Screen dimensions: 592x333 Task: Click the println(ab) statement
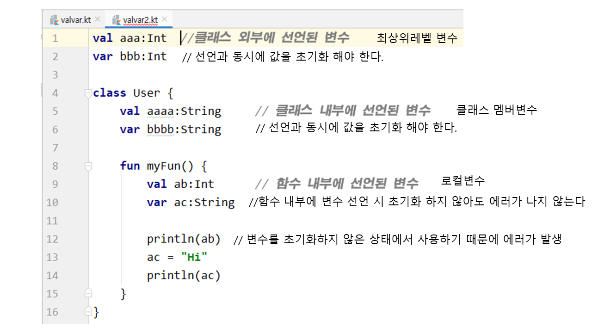(x=184, y=239)
